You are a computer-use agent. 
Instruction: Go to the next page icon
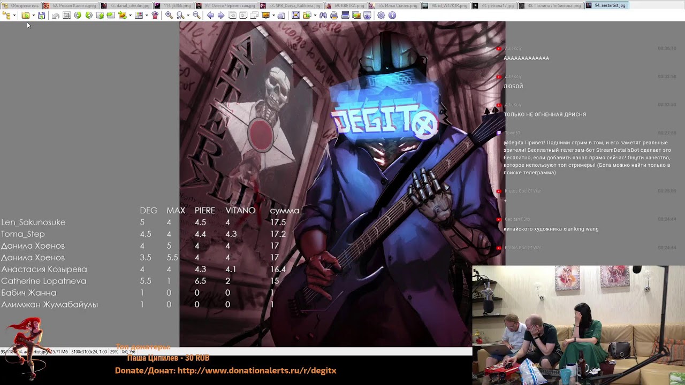point(243,16)
